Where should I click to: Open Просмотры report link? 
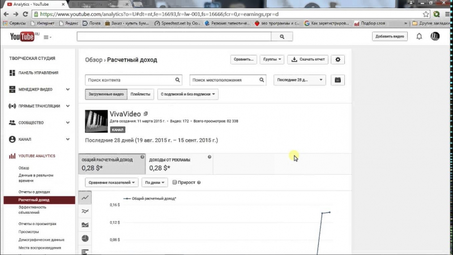(x=29, y=232)
